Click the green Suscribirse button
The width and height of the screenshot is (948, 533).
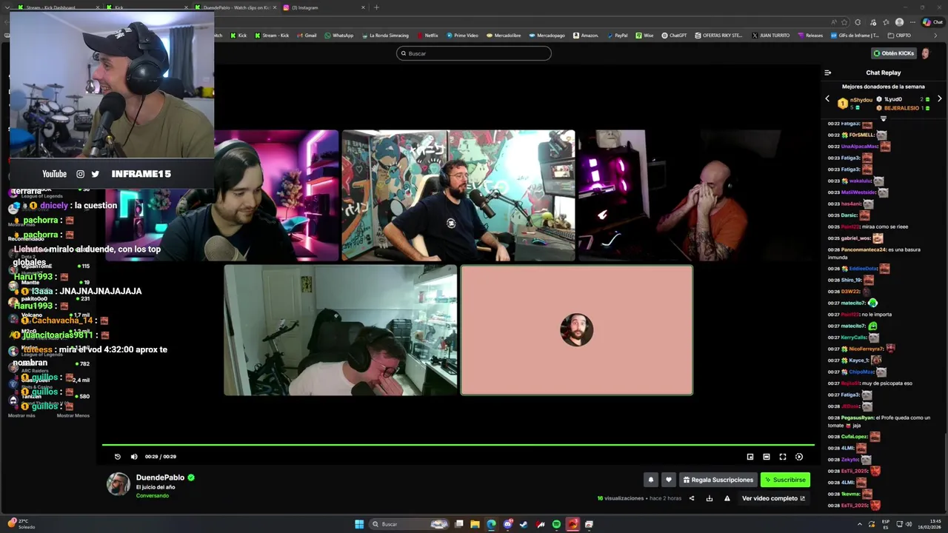[785, 480]
